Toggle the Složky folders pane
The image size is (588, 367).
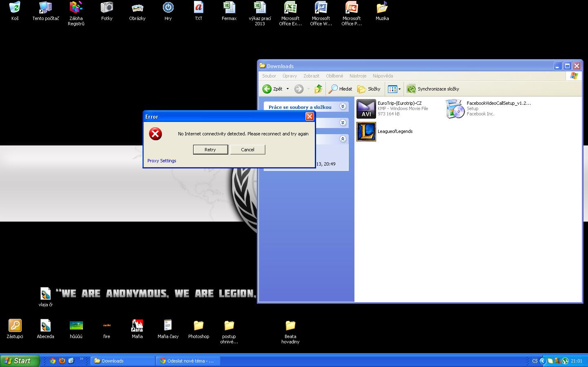[x=369, y=89]
